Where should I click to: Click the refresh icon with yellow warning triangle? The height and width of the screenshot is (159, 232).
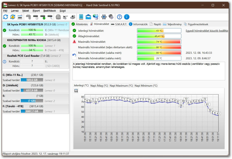coord(13,17)
